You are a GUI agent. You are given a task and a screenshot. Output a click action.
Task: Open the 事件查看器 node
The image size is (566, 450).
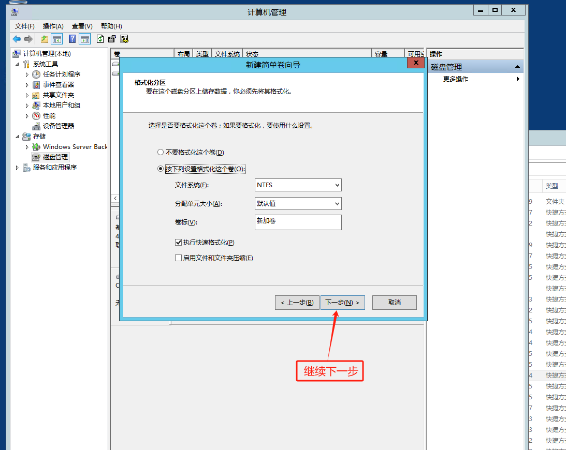(x=58, y=84)
